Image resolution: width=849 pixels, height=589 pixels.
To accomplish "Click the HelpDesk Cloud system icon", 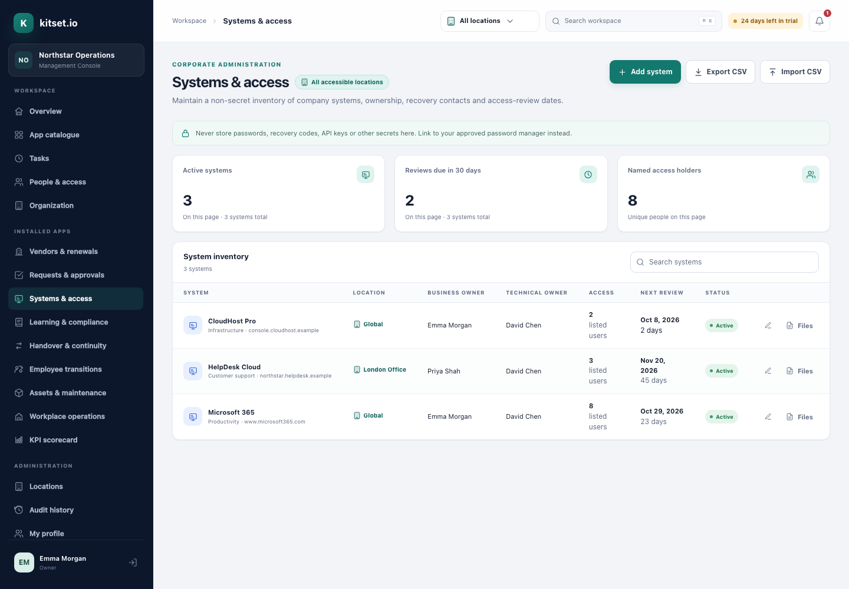I will [x=193, y=371].
